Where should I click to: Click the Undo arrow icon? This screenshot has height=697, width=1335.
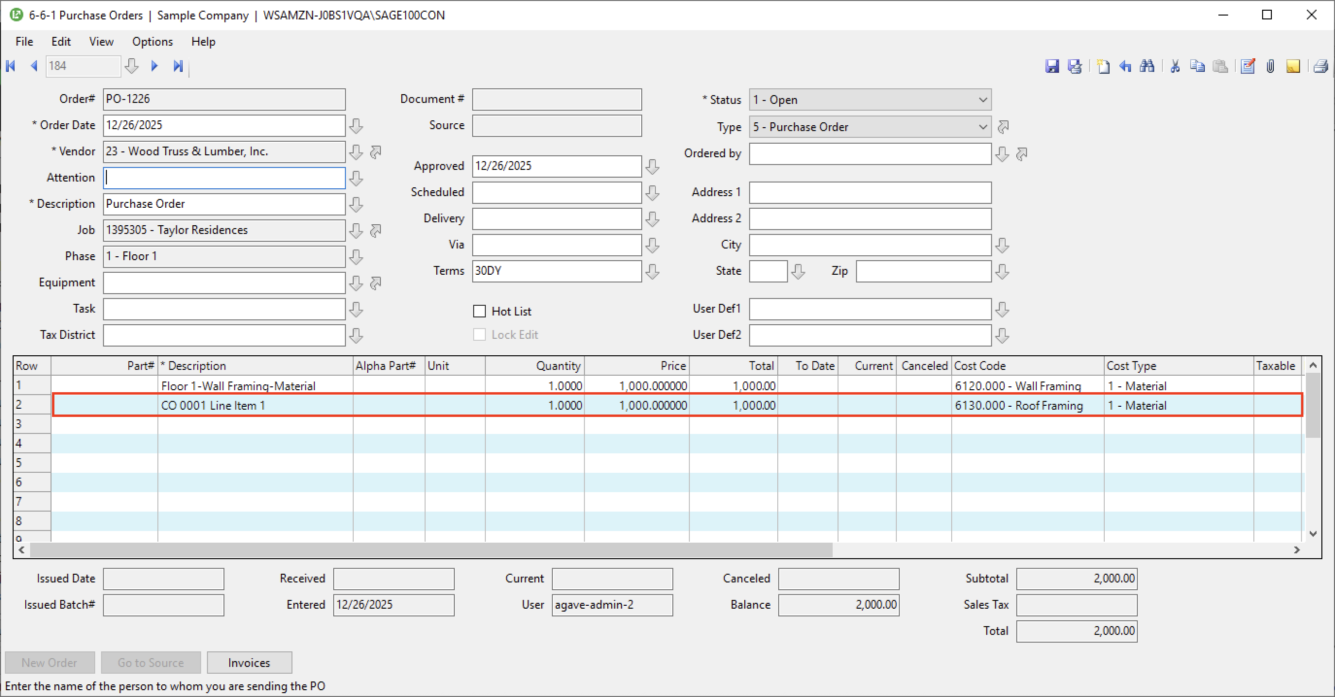tap(1125, 66)
